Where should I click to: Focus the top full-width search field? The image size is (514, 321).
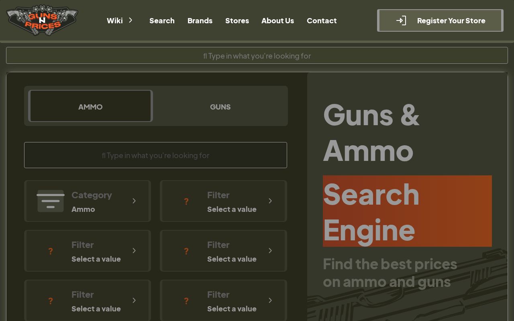coord(257,55)
